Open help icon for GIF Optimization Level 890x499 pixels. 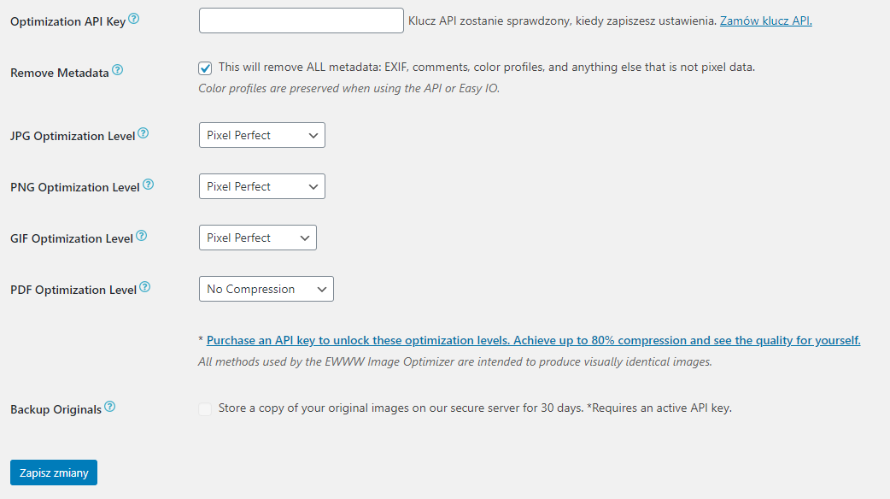click(x=142, y=237)
